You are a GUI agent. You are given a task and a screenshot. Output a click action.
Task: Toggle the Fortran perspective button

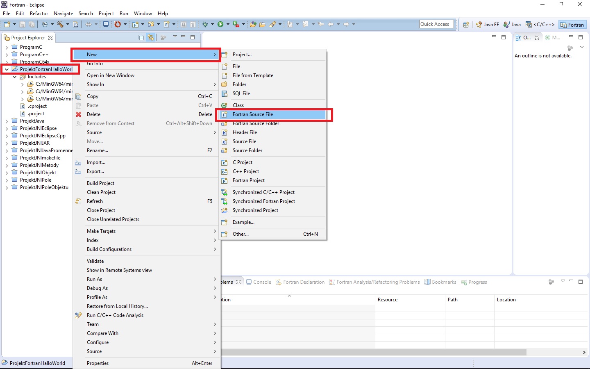pos(572,25)
